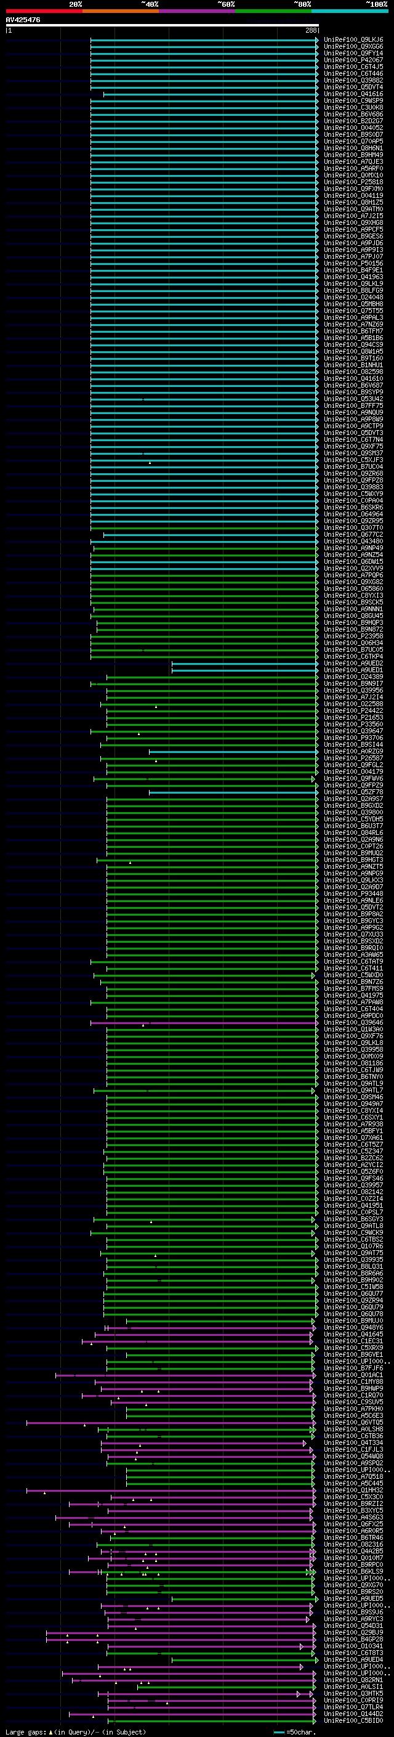Select hit label UniRef100_P33560
Viewport: 394px width, 1737px height.
coord(353,724)
